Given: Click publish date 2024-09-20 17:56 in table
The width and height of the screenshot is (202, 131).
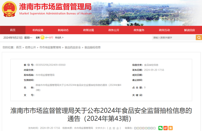Looking at the screenshot, I should coord(154,70).
